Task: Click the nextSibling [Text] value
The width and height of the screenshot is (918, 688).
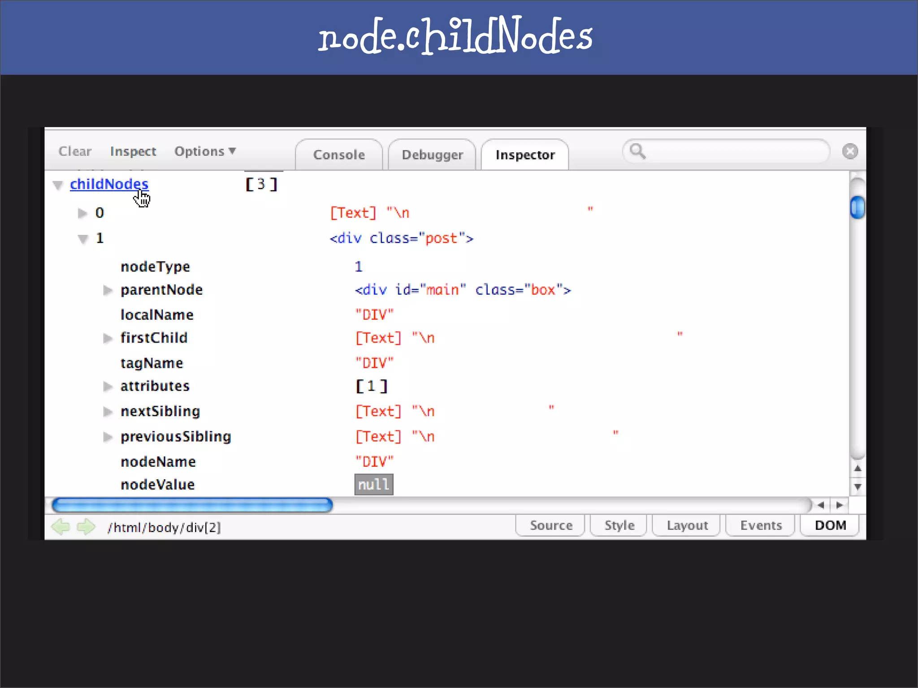Action: (455, 411)
